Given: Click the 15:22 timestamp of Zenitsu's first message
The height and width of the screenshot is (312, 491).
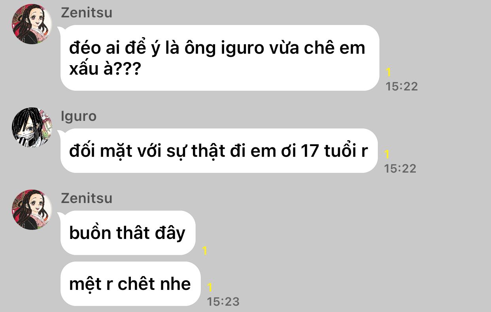Looking at the screenshot, I should 402,86.
